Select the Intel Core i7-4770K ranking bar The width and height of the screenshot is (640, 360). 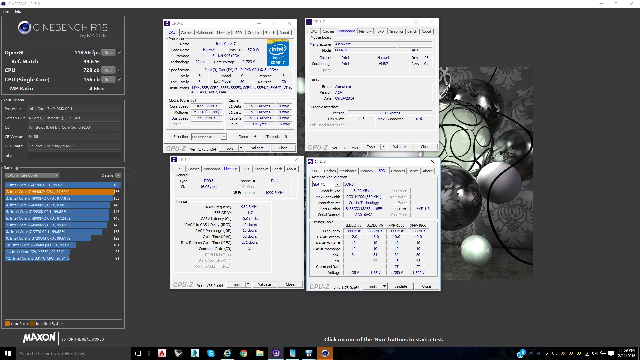63,185
